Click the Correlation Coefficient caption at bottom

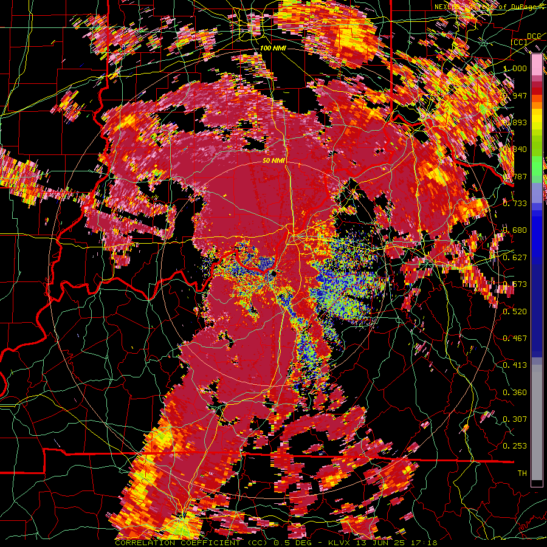coord(276,543)
